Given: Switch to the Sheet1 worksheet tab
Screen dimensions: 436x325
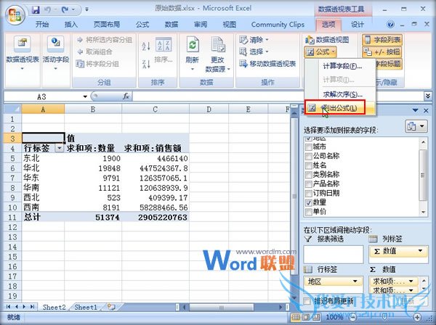Looking at the screenshot, I should (86, 307).
